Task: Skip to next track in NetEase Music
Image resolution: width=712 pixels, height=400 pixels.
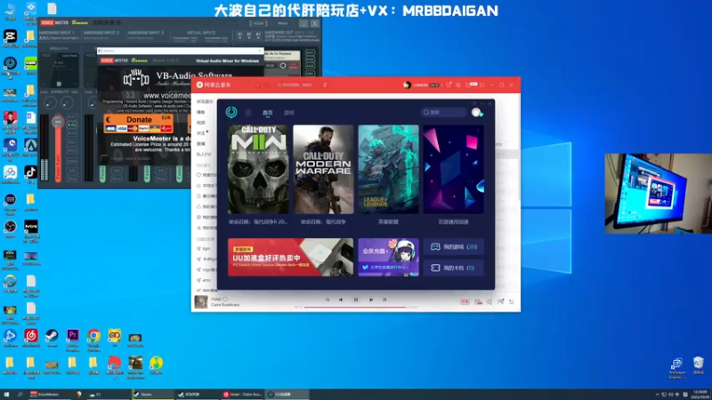Action: (371, 300)
